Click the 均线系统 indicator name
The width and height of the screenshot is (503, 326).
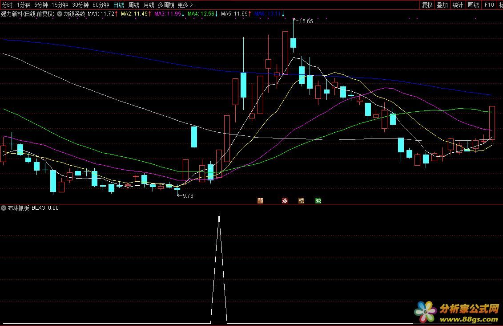coord(74,14)
